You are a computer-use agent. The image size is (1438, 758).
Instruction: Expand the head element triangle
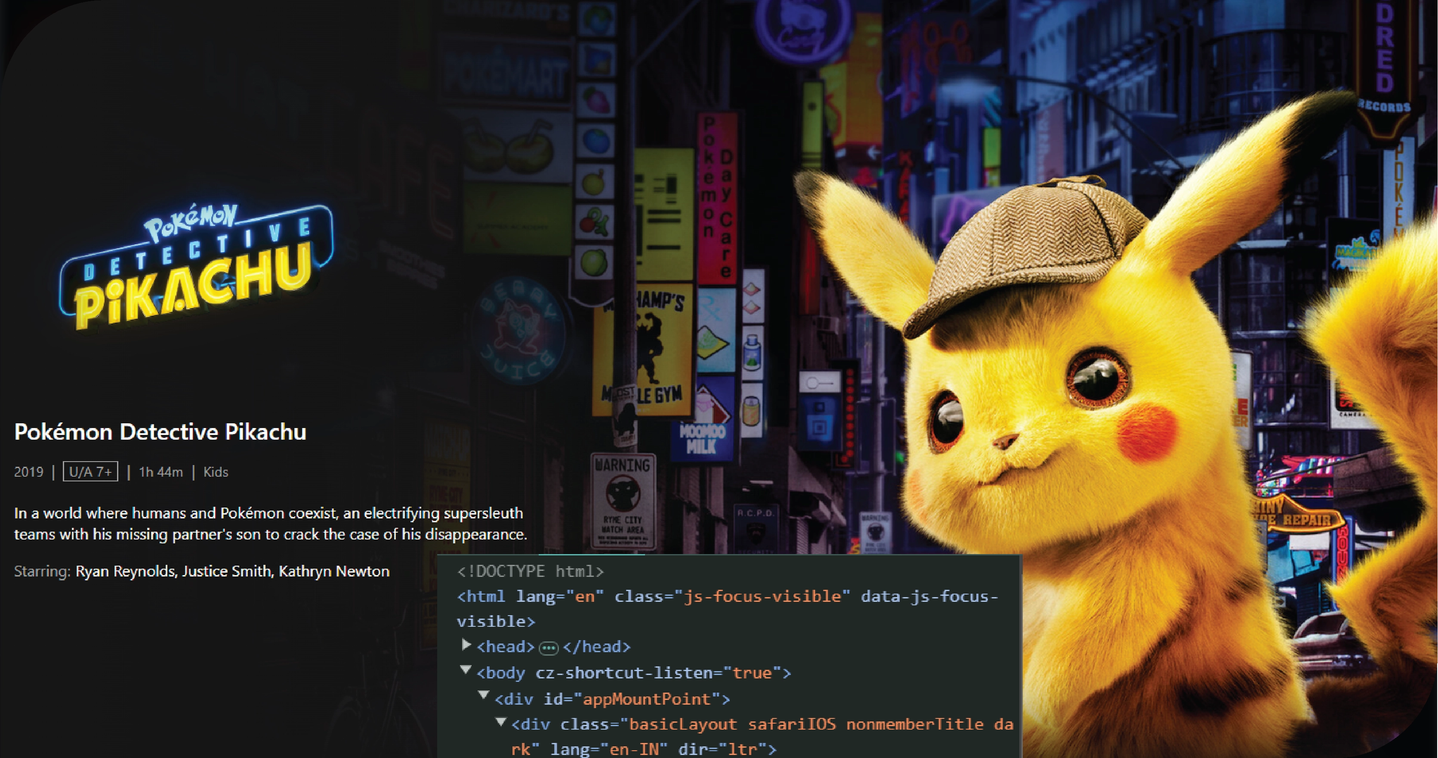pos(466,645)
